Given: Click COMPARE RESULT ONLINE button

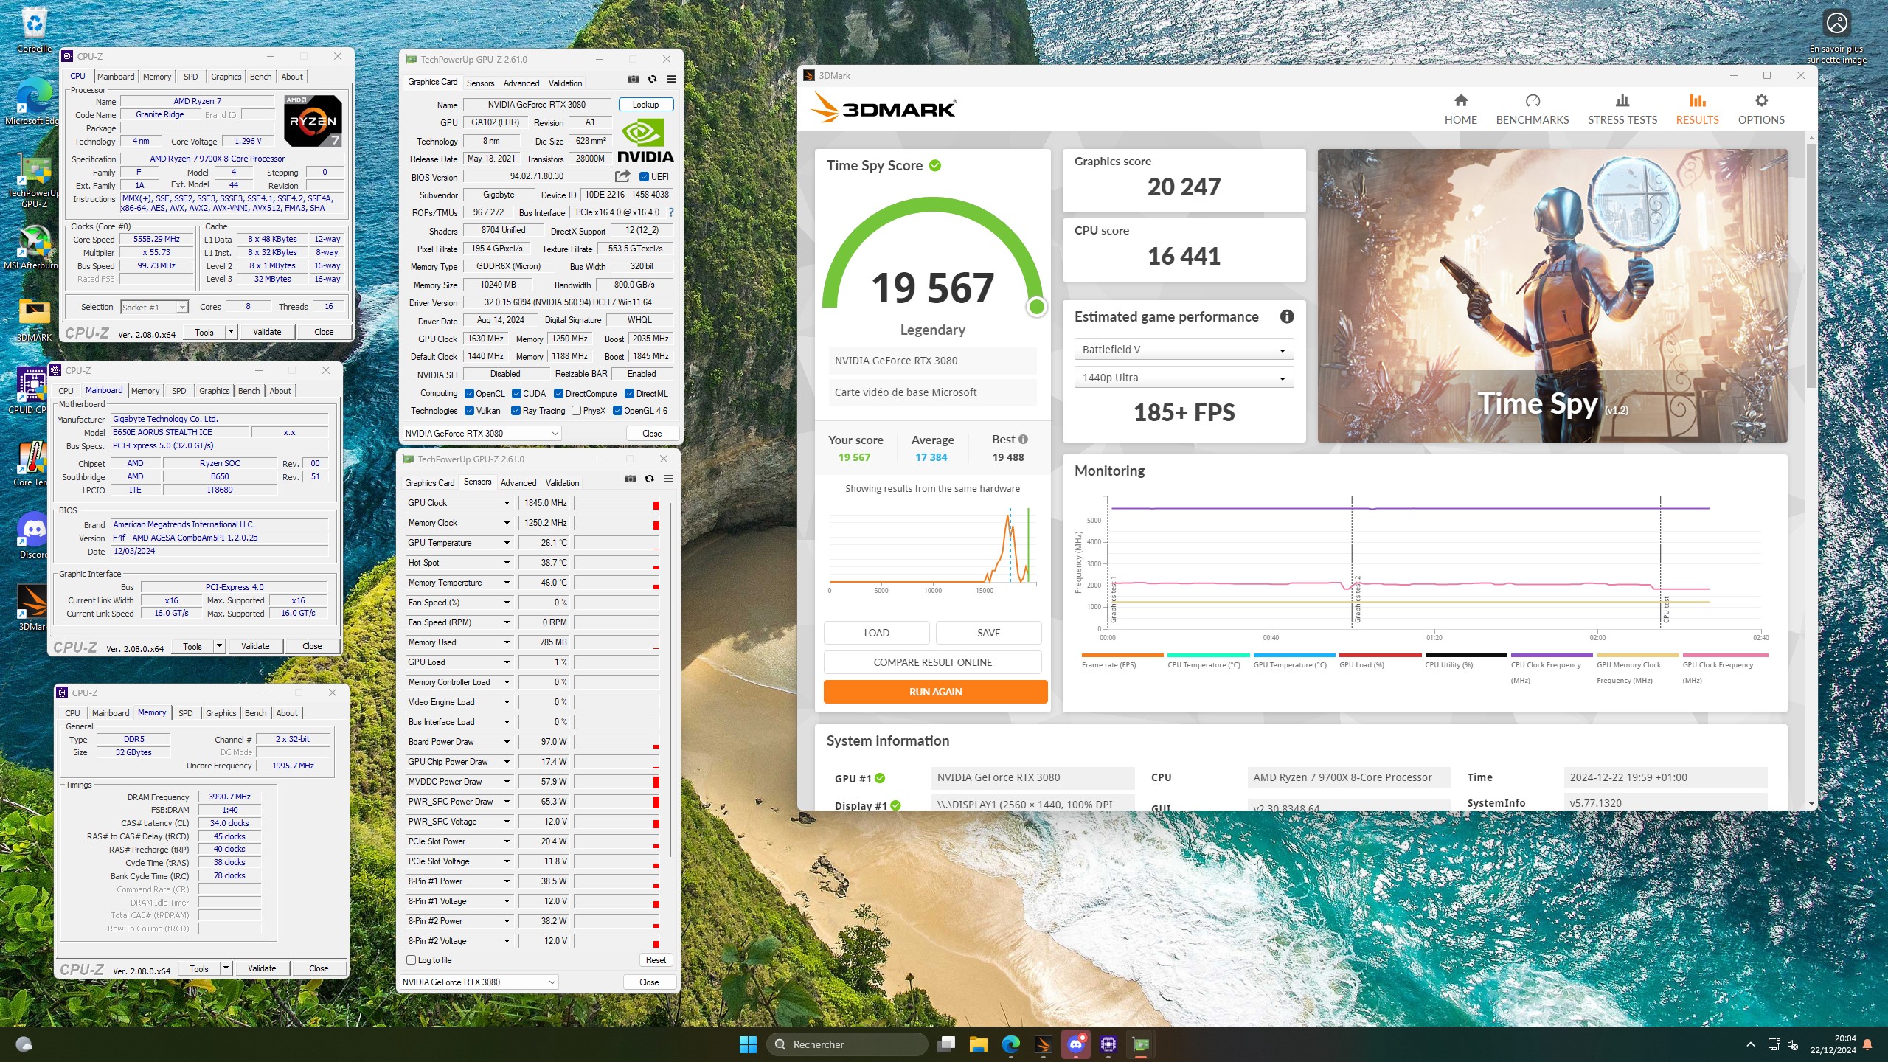Looking at the screenshot, I should [x=932, y=662].
